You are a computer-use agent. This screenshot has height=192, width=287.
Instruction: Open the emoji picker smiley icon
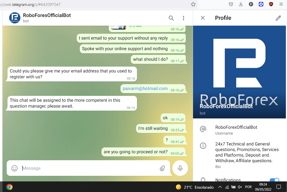(x=15, y=168)
